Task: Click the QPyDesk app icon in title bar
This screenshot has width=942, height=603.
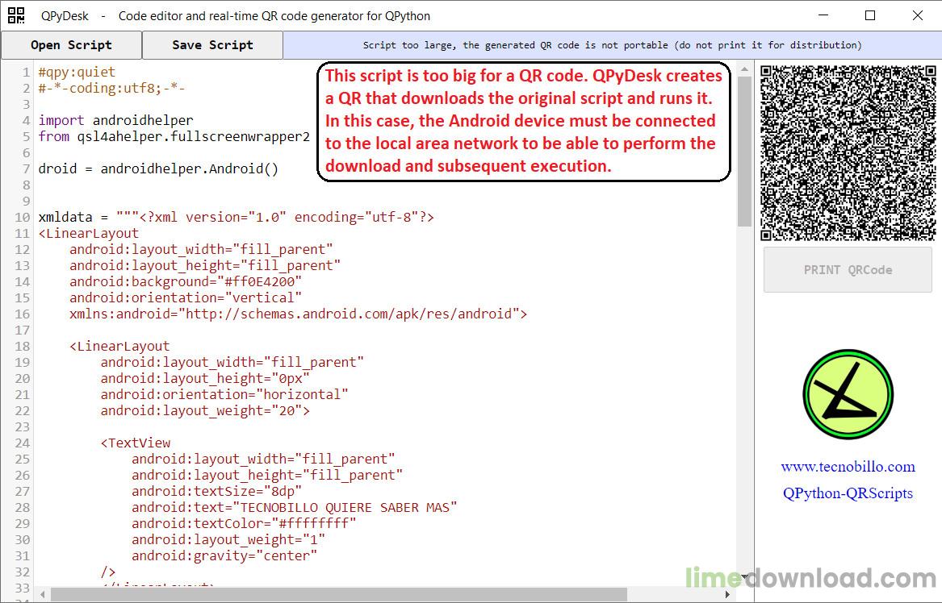Action: [16, 15]
